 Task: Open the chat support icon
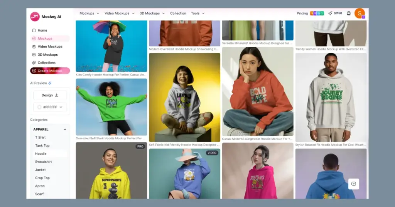tap(353, 184)
